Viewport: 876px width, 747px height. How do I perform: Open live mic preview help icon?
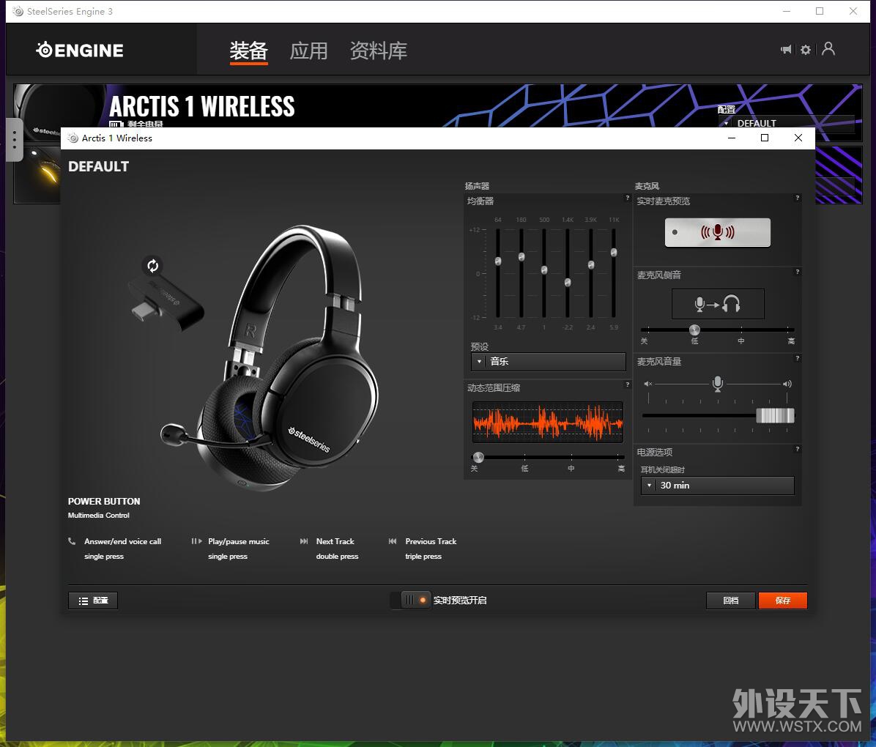[797, 198]
